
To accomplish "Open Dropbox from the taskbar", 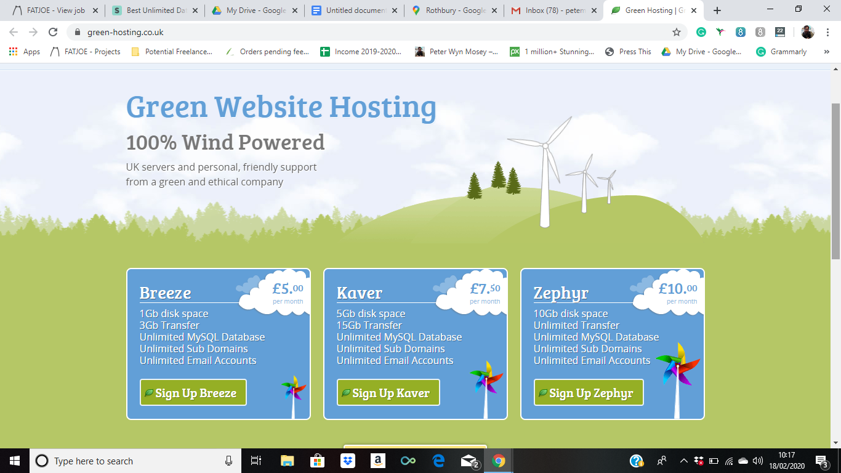I will click(x=348, y=461).
